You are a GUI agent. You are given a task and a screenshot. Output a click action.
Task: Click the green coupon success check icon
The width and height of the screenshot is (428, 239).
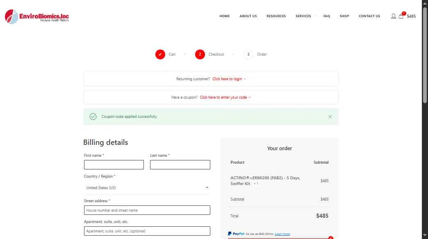coord(93,117)
